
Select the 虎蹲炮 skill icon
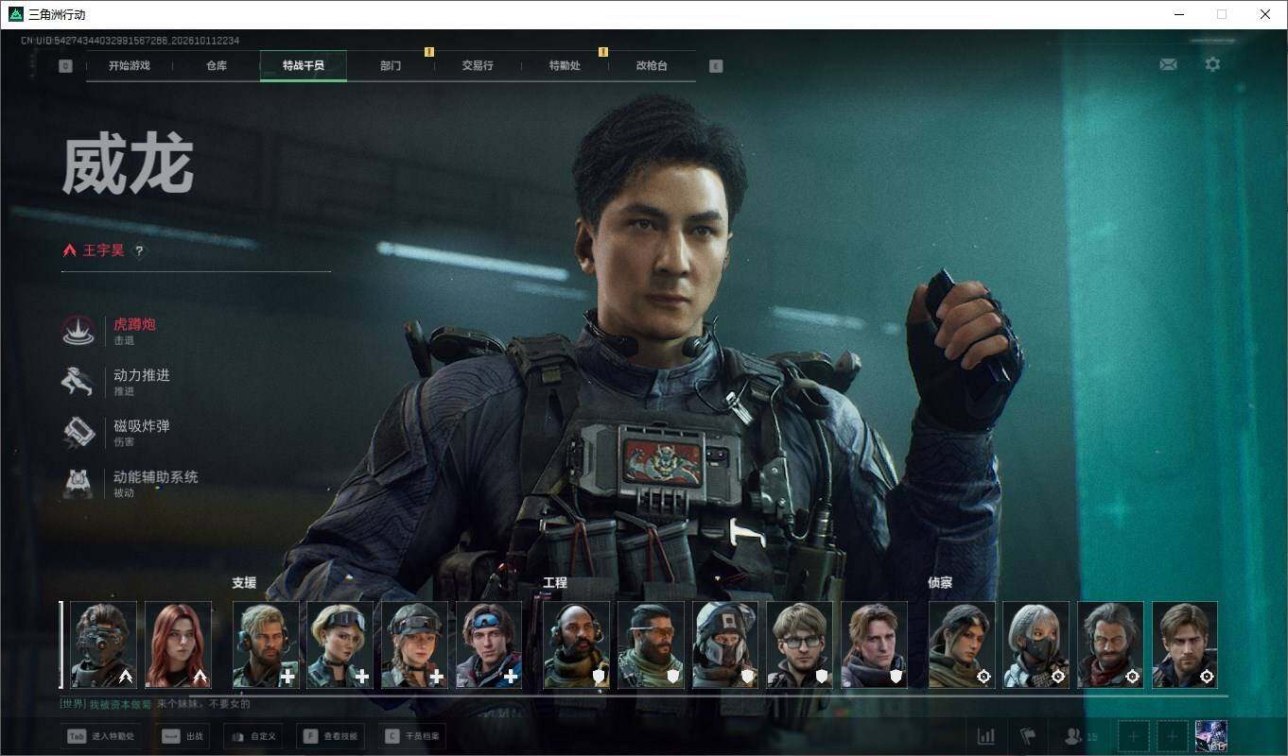click(x=78, y=331)
